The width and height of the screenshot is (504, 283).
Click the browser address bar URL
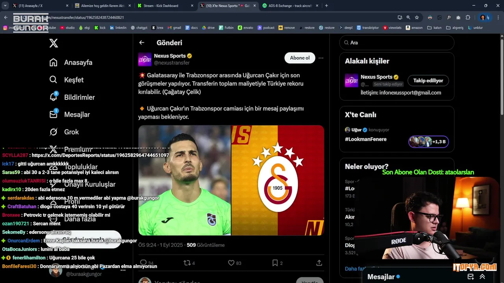point(82,18)
